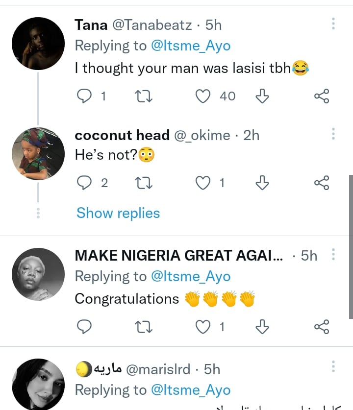The width and height of the screenshot is (353, 410).
Task: Open more options on Tana's tweet
Action: (333, 24)
